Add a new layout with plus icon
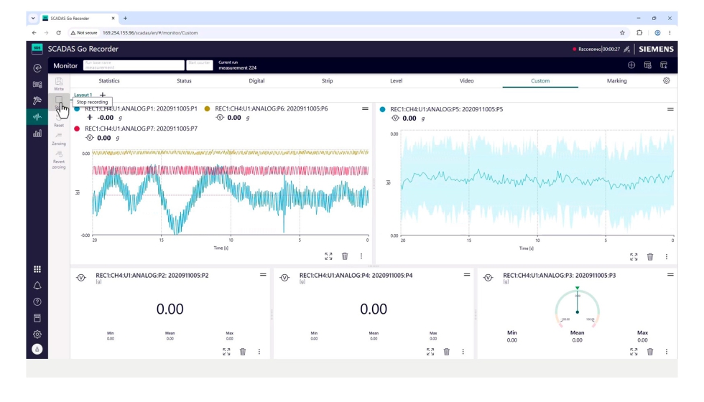 [x=102, y=95]
